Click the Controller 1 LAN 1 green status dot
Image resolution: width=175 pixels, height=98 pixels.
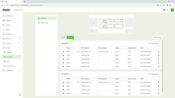pyautogui.click(x=63, y=52)
